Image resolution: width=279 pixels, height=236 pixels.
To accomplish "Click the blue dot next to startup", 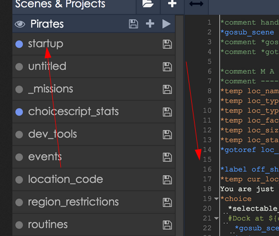I will pyautogui.click(x=19, y=44).
